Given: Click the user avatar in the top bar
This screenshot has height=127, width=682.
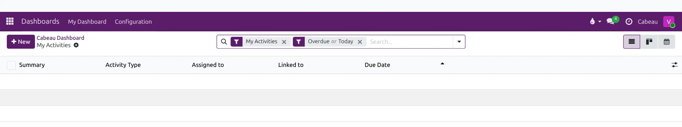Looking at the screenshot, I should coord(669,21).
